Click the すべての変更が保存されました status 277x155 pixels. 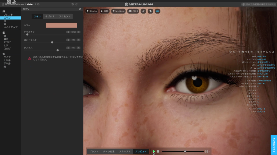tap(259, 4)
